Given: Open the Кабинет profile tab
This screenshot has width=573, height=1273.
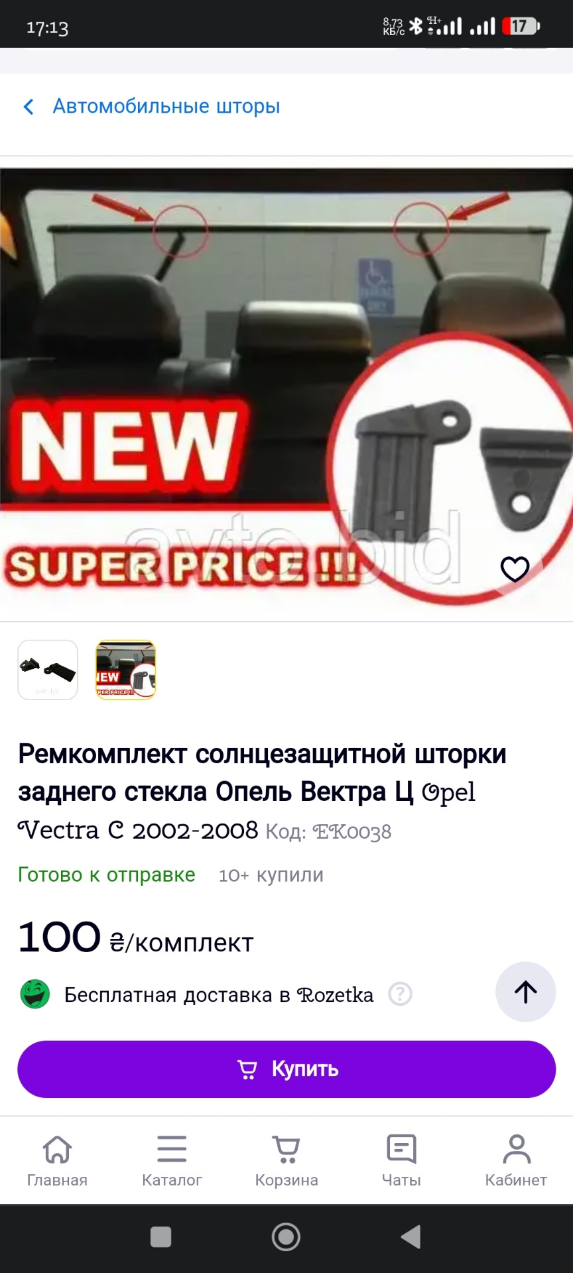Looking at the screenshot, I should coord(516,1160).
